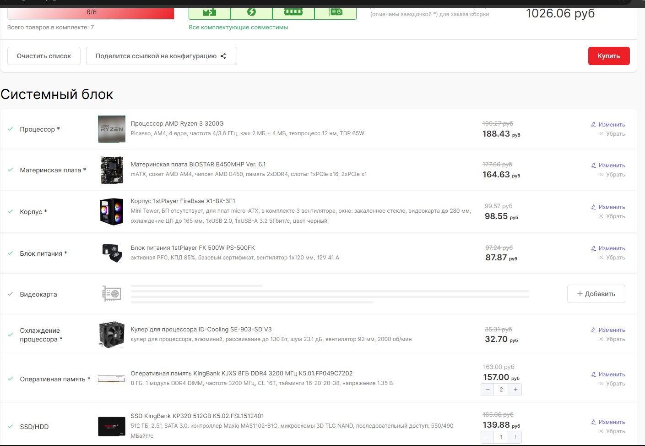Remove the RAM via Убрать
645x446 pixels.
click(x=612, y=384)
